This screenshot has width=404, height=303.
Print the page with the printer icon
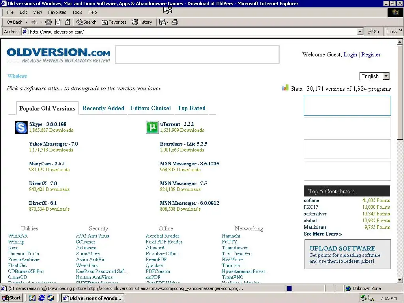(175, 22)
